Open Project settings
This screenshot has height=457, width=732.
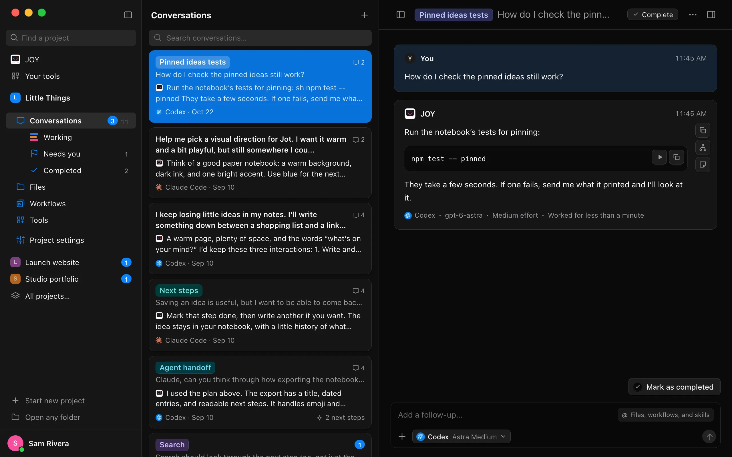pyautogui.click(x=71, y=240)
